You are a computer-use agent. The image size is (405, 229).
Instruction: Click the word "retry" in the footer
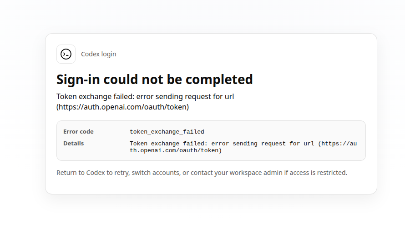(121, 173)
